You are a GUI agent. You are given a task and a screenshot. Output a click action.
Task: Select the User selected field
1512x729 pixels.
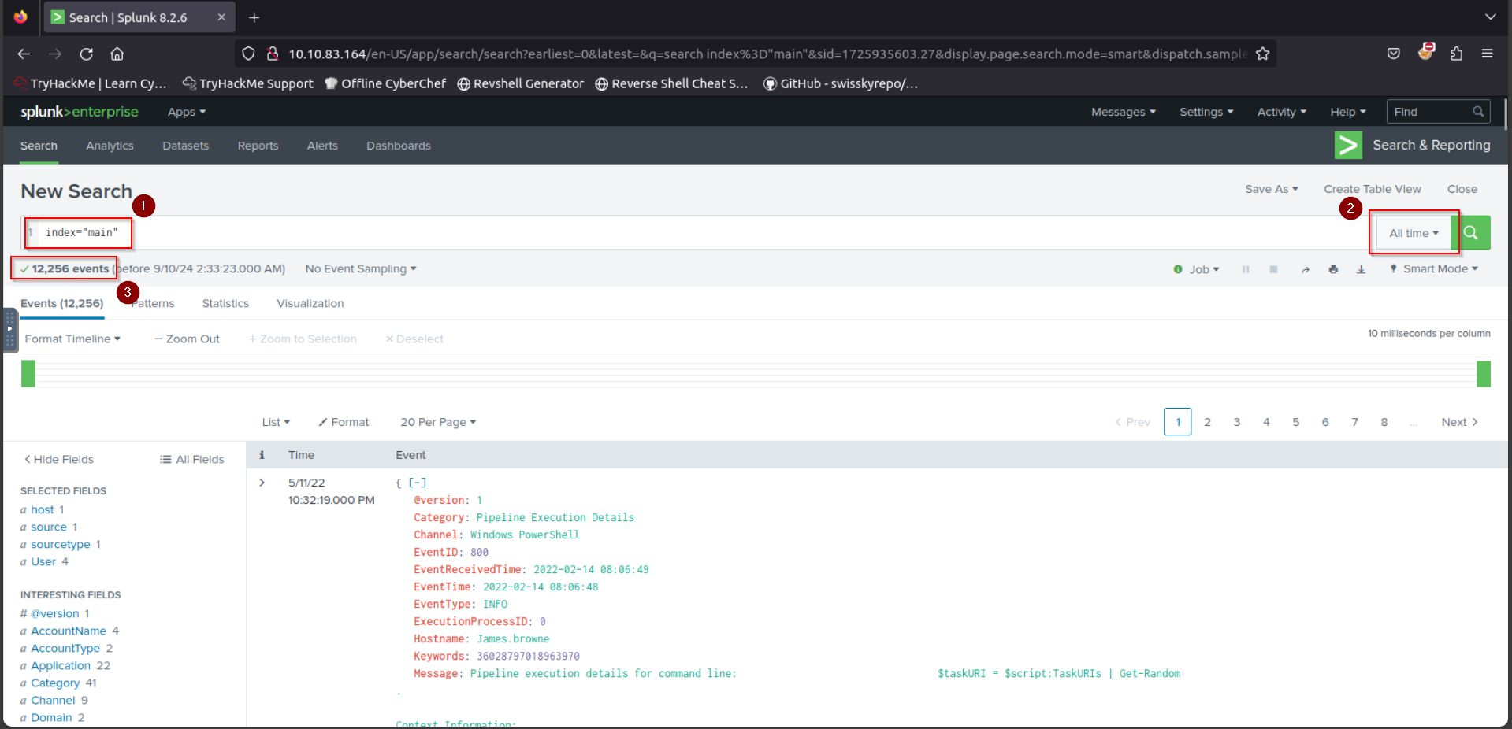(x=43, y=561)
